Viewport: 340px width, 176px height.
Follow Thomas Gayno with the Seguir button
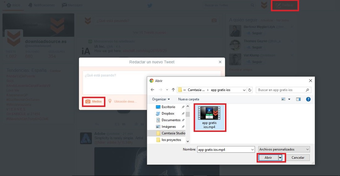[254, 47]
